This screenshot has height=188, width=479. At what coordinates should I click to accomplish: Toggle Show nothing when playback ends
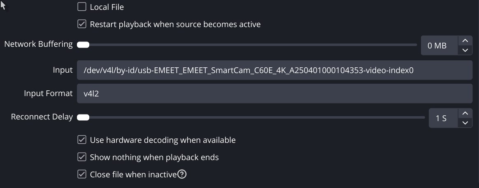click(82, 157)
